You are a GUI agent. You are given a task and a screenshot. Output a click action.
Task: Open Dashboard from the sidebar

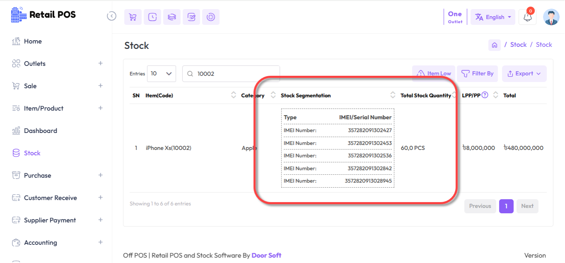tap(40, 130)
